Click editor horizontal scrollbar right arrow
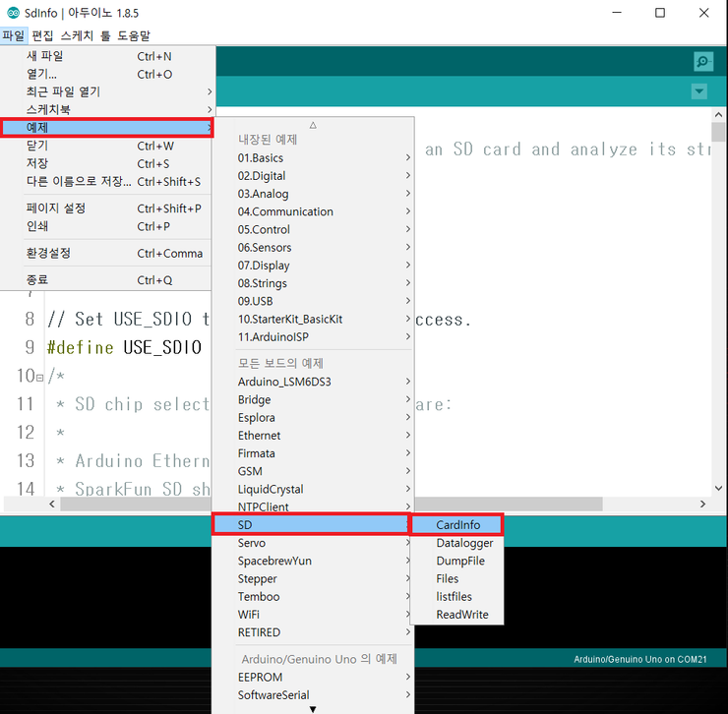 [703, 504]
